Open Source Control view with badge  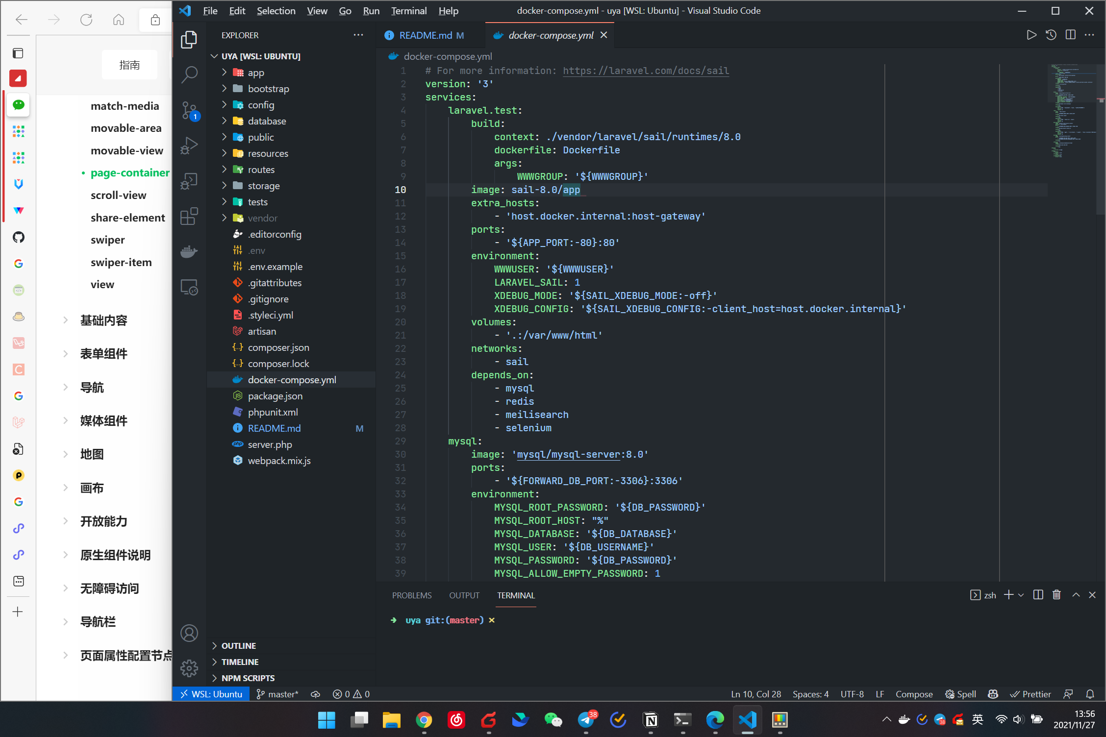click(189, 110)
